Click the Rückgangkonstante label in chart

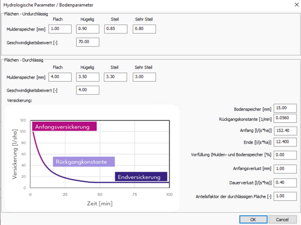coord(84,162)
